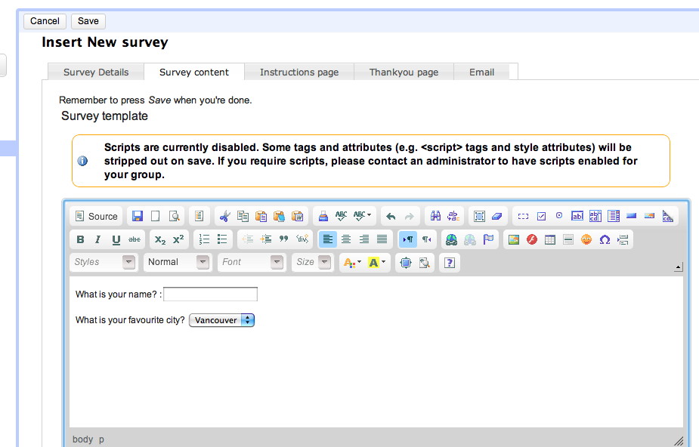Click the Cancel button
The width and height of the screenshot is (699, 447).
coord(45,20)
